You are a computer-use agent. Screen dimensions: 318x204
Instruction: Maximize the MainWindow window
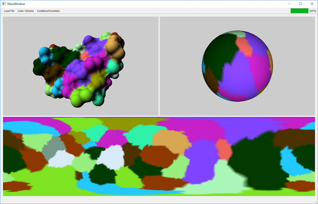301,4
